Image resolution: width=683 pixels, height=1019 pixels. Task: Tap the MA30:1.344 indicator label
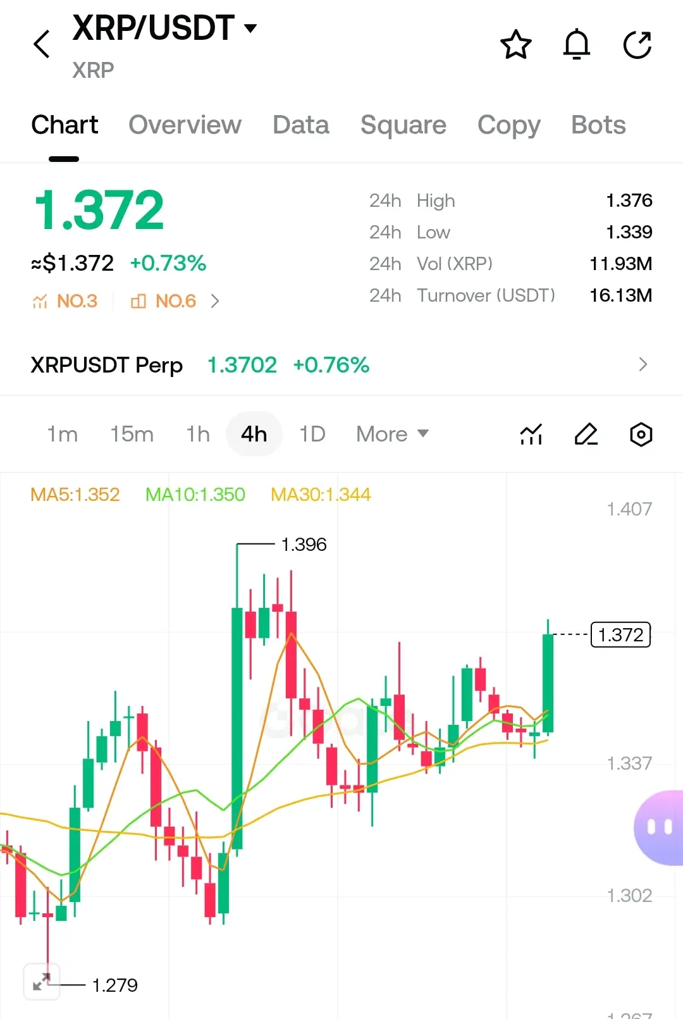[x=321, y=494]
